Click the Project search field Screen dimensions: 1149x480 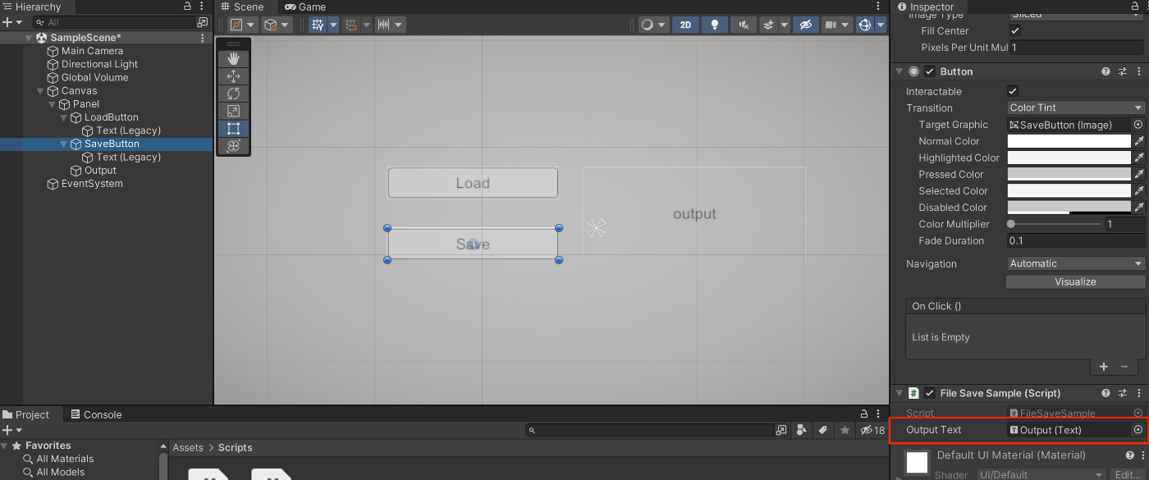coord(650,430)
